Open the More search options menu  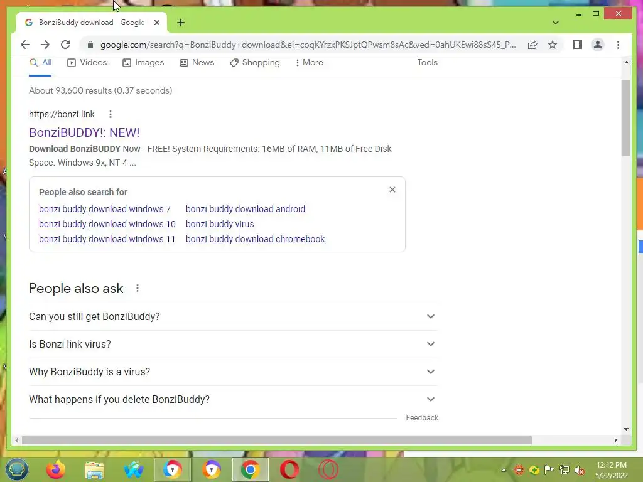pos(309,63)
